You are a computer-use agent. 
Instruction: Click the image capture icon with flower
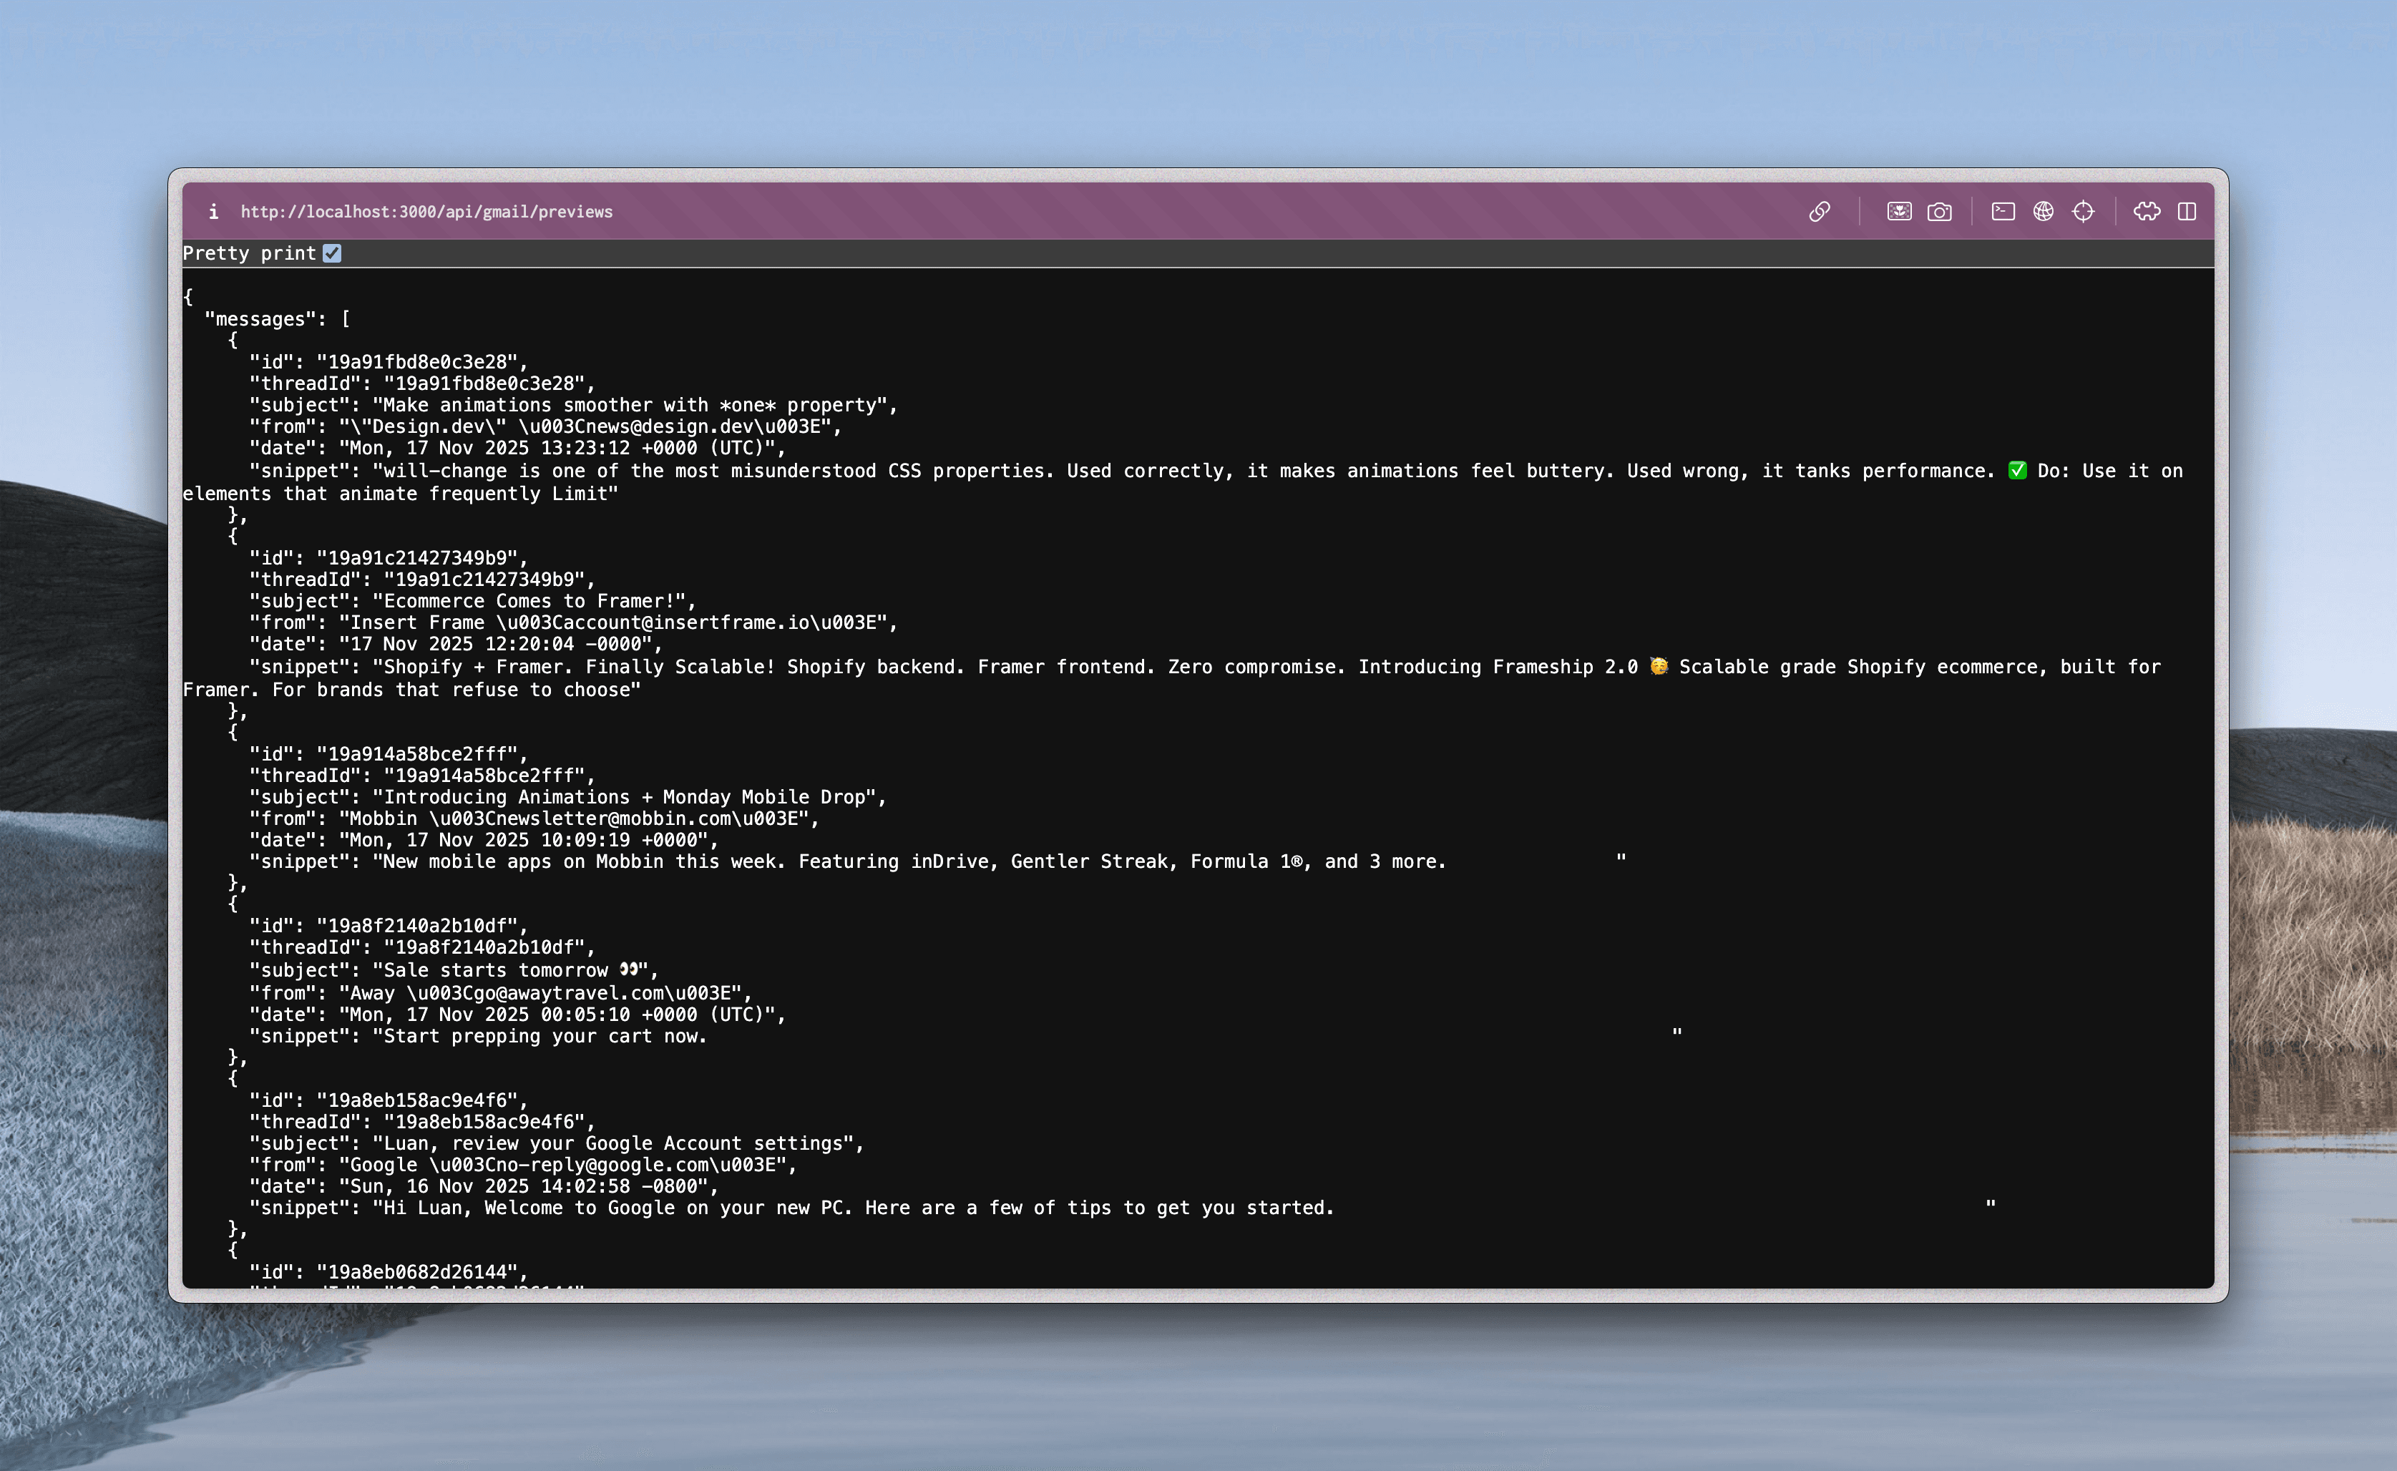click(1899, 211)
